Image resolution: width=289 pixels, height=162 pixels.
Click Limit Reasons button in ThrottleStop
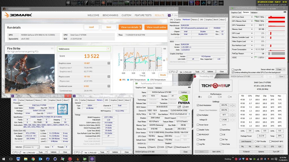[x=246, y=141]
